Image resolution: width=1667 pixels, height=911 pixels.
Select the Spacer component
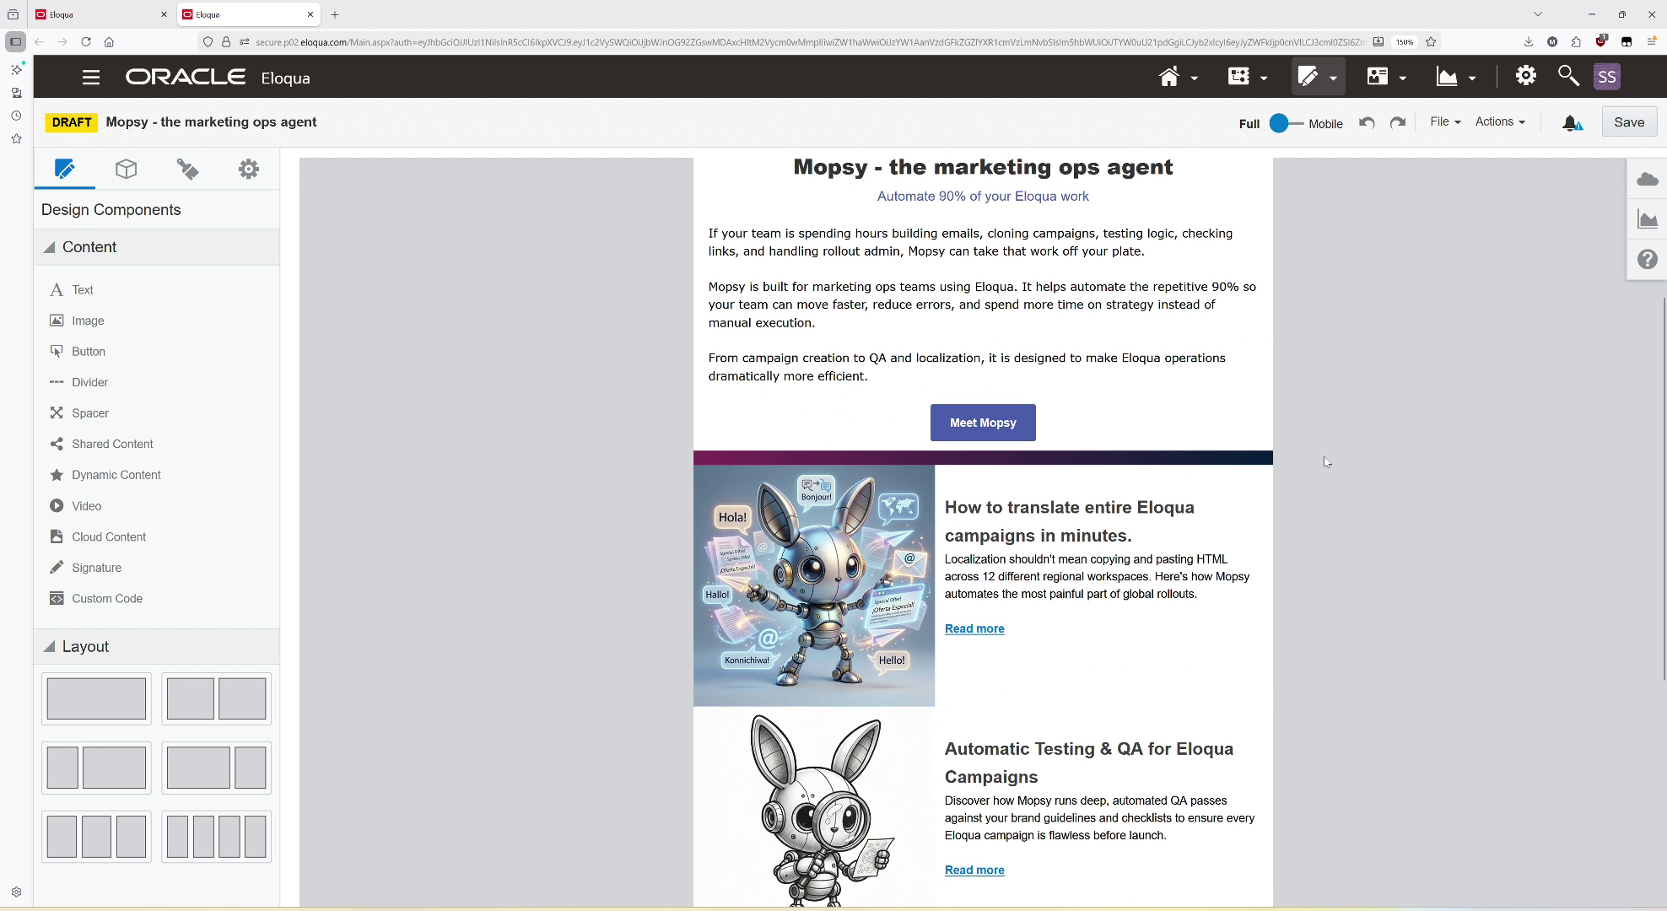click(x=79, y=413)
